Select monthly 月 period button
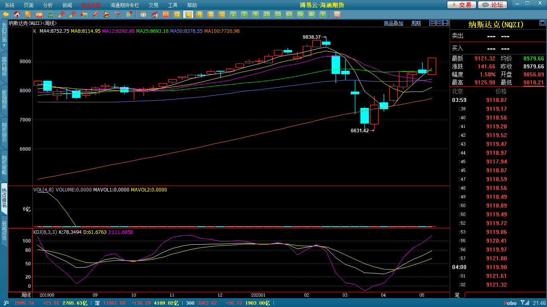Viewport: 547px width, 307px height. pos(199,14)
